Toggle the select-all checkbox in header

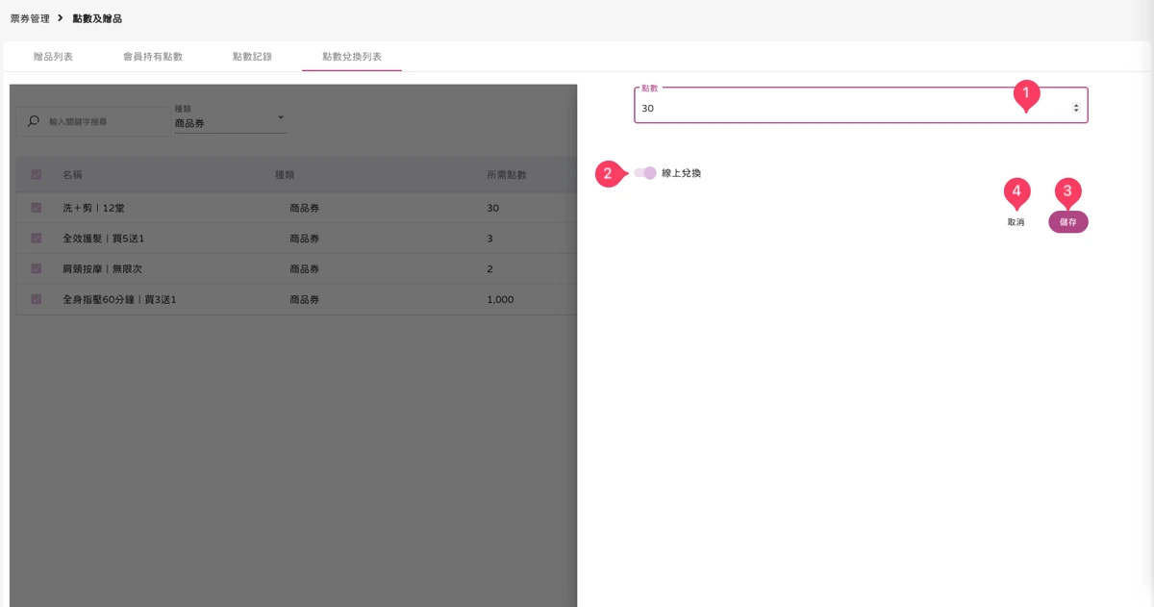click(x=37, y=175)
